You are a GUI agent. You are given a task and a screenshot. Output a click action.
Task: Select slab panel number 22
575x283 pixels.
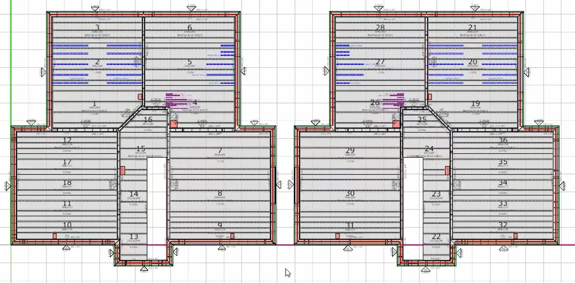436,237
